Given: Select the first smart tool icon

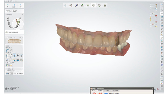Looking at the screenshot, I should pyautogui.click(x=7, y=60).
